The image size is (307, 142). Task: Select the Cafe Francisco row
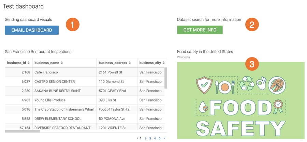(46, 72)
